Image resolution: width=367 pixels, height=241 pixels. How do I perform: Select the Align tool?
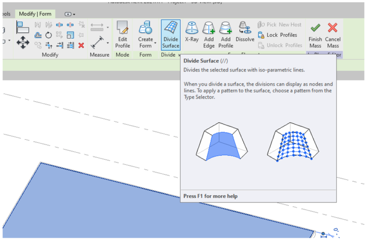[23, 27]
